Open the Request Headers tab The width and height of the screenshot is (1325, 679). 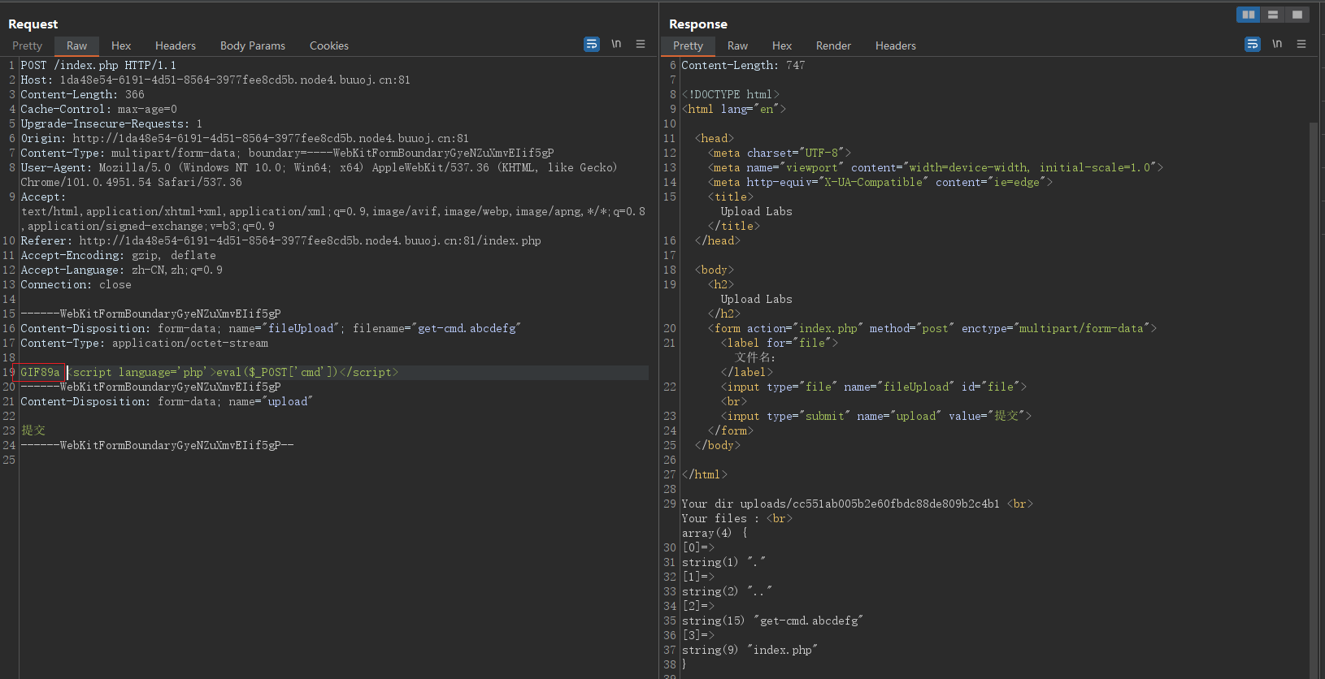point(176,45)
